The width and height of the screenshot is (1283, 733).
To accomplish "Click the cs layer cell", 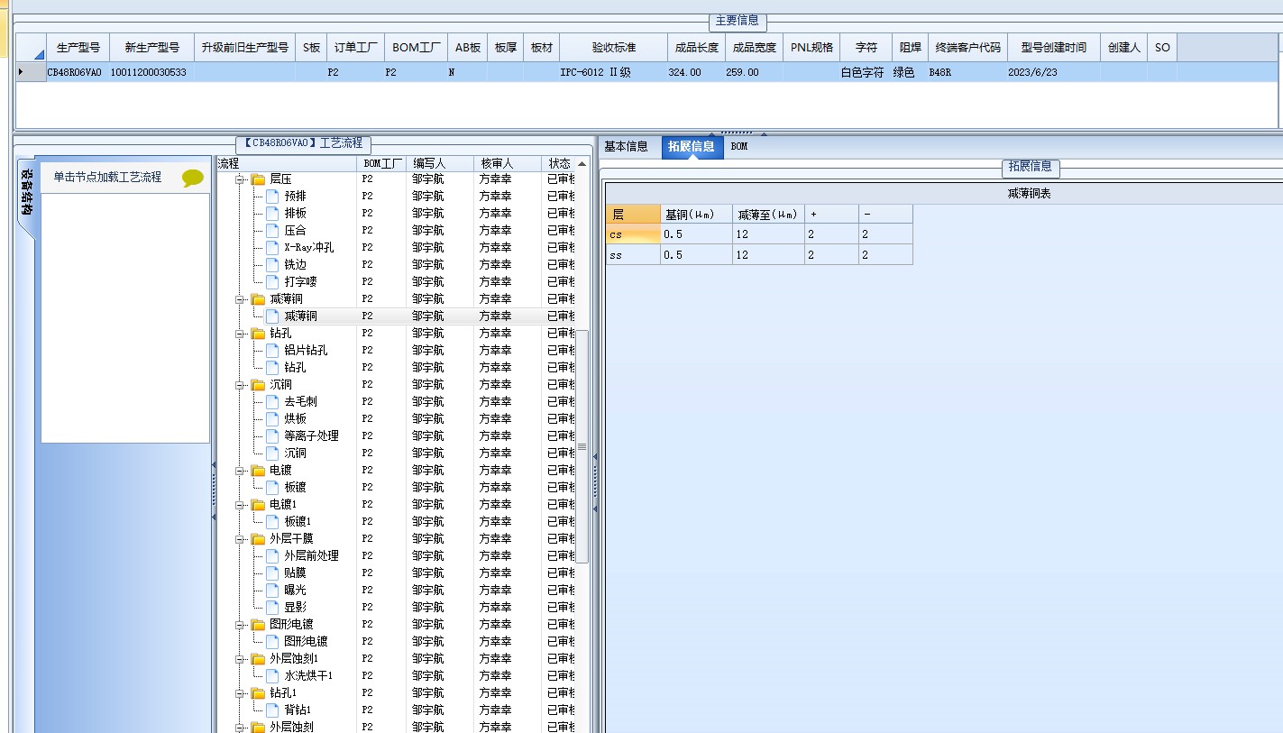I will [633, 234].
